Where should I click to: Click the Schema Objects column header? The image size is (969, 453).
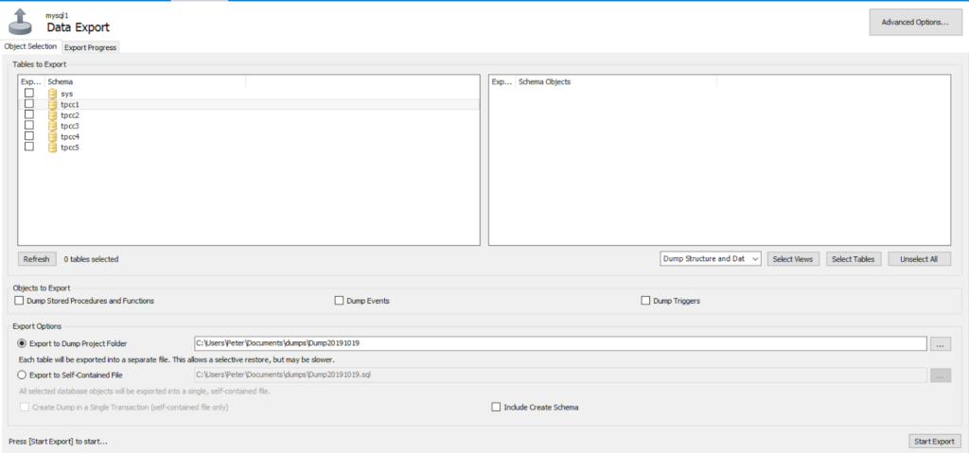(x=616, y=81)
